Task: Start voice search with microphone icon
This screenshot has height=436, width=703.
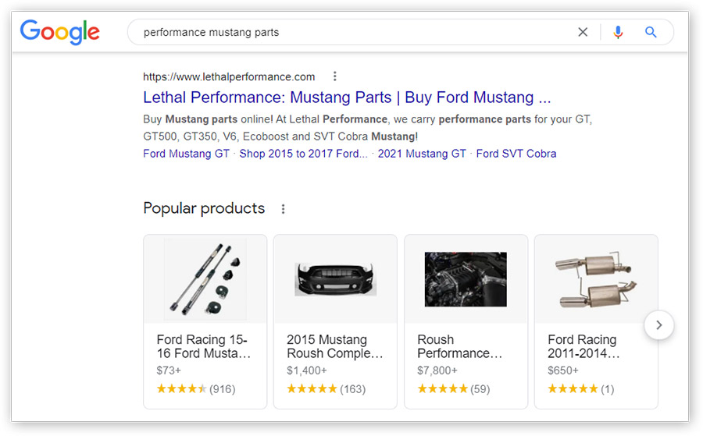Action: [x=618, y=32]
